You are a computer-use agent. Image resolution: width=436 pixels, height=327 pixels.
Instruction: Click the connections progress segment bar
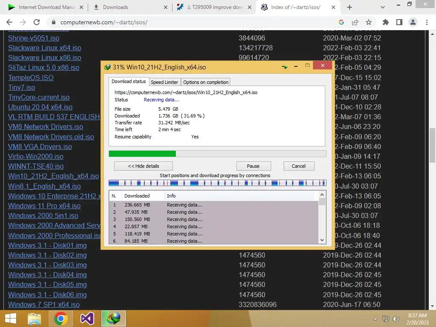218,183
